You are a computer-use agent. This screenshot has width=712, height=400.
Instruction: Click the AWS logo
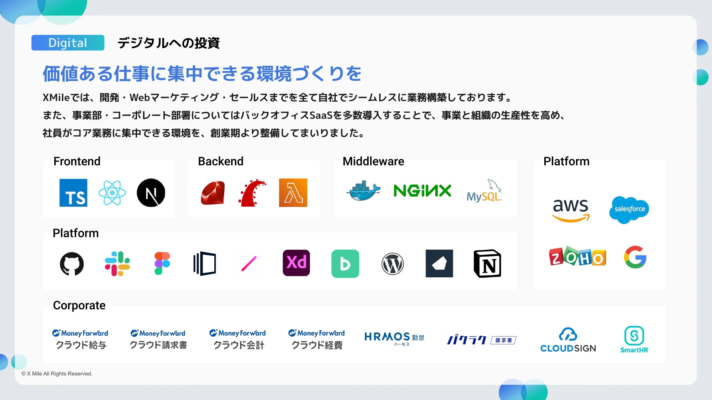571,210
